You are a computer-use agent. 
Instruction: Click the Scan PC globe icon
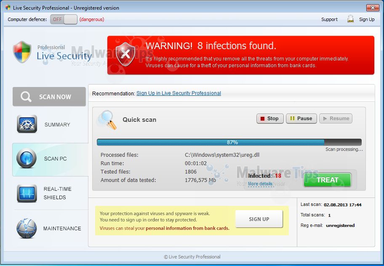27,158
